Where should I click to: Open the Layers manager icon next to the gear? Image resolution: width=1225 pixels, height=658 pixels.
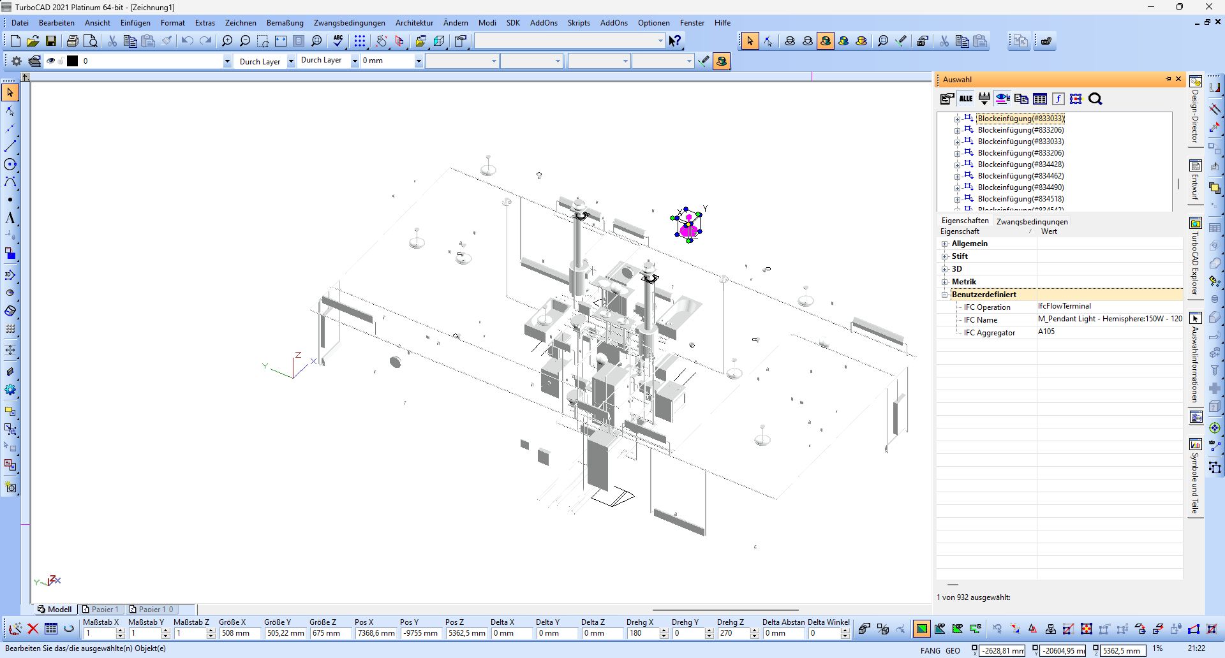coord(34,61)
